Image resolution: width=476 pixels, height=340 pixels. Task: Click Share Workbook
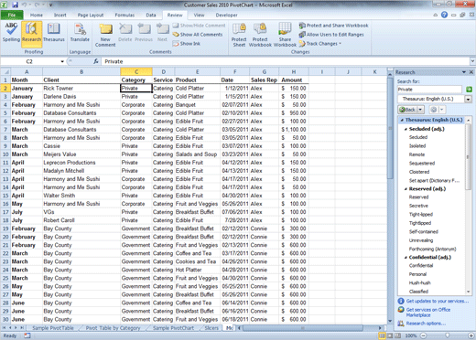point(285,35)
